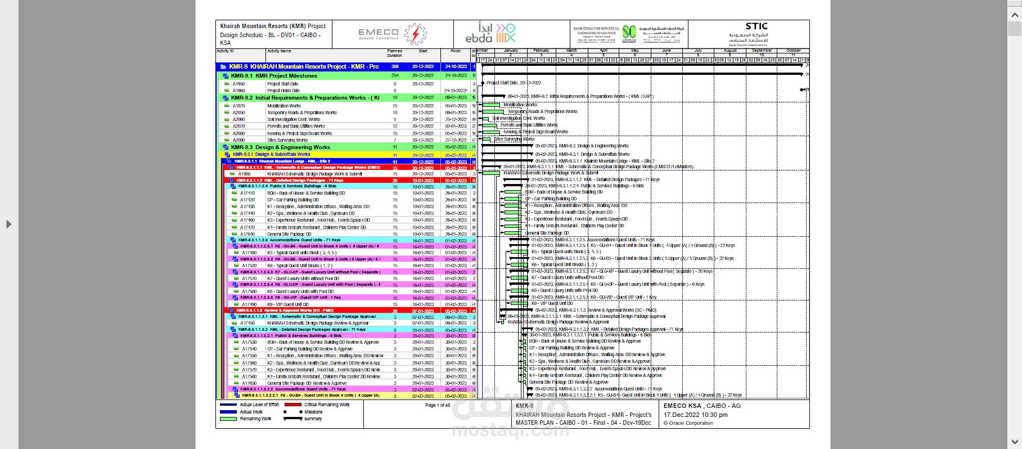Image resolution: width=1022 pixels, height=449 pixels.
Task: Click WBS icon of KMR-9.2 Initial Requirements
Action: pos(226,98)
